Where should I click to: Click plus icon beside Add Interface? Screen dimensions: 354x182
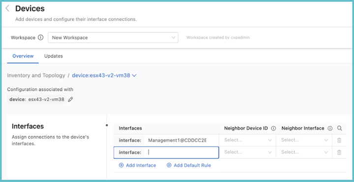point(121,165)
